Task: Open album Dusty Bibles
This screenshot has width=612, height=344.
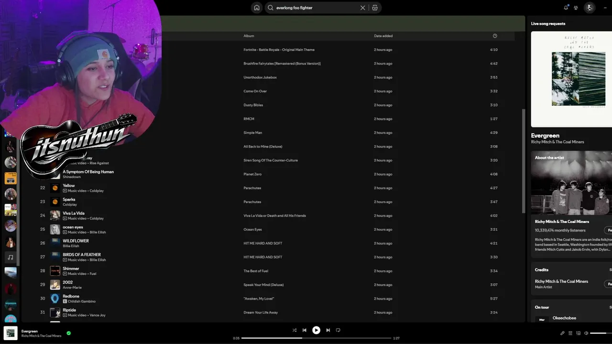Action: (x=253, y=105)
